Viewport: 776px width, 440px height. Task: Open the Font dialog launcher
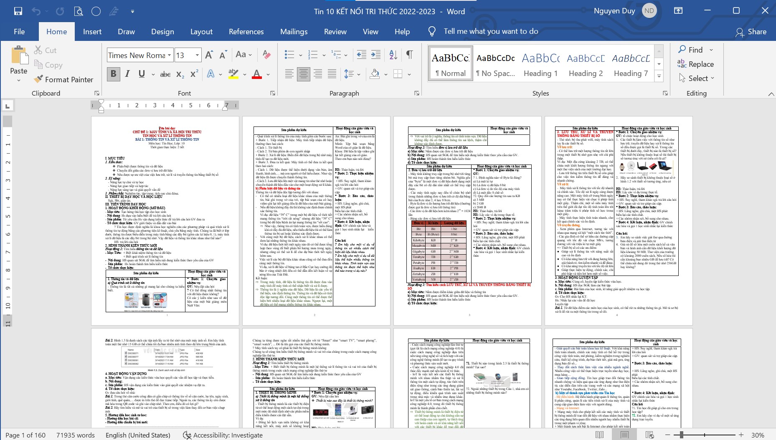click(273, 93)
